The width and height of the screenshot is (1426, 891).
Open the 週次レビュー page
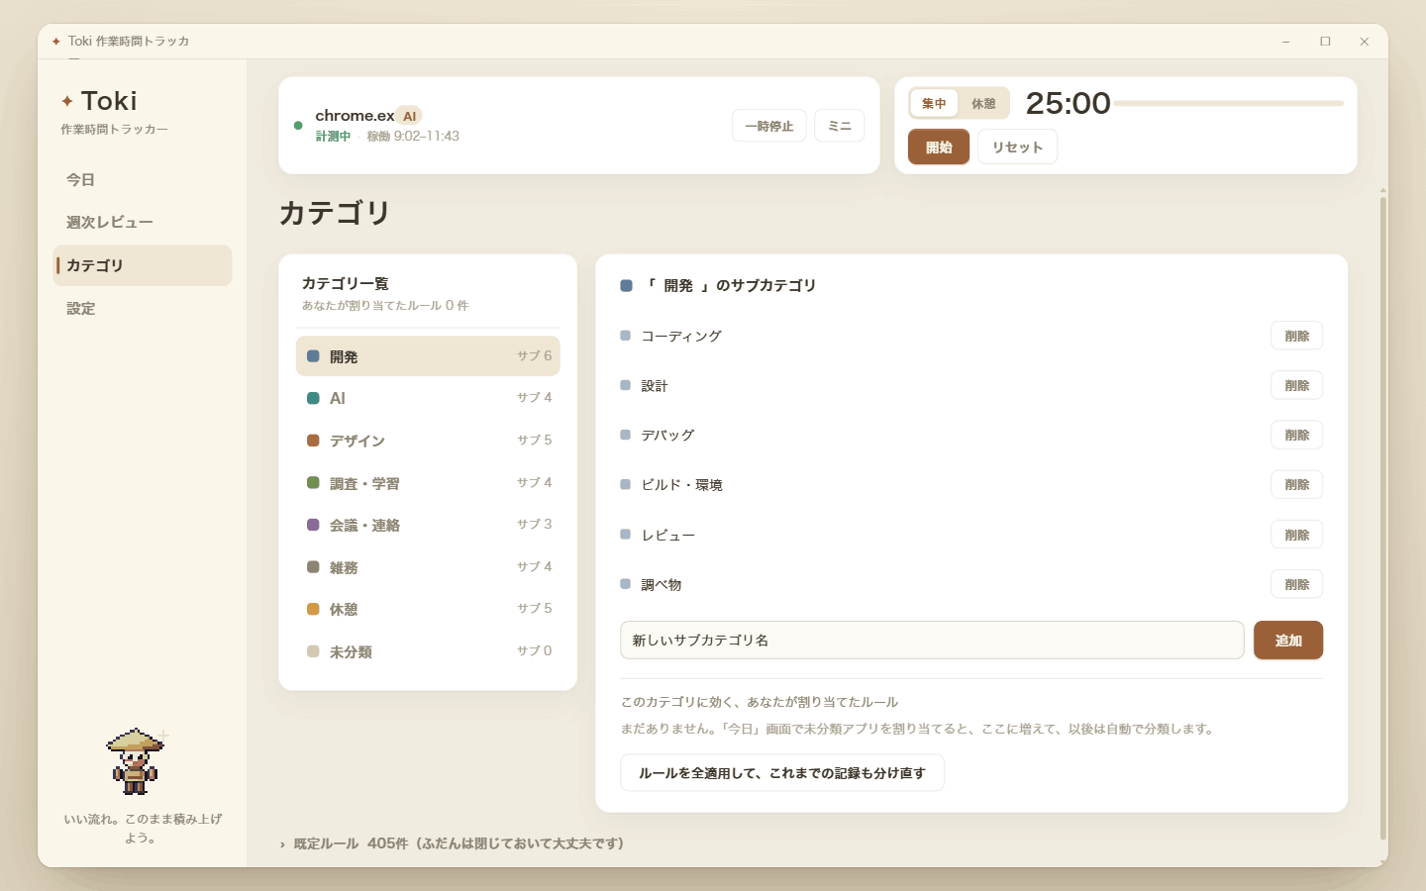point(142,223)
